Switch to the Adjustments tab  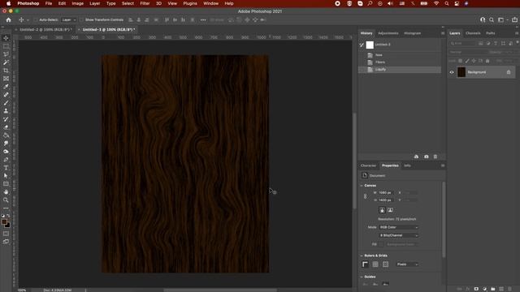pos(388,33)
